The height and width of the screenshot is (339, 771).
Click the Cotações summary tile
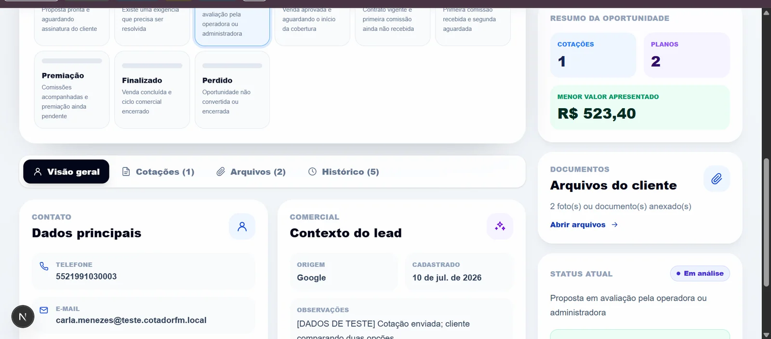(593, 55)
